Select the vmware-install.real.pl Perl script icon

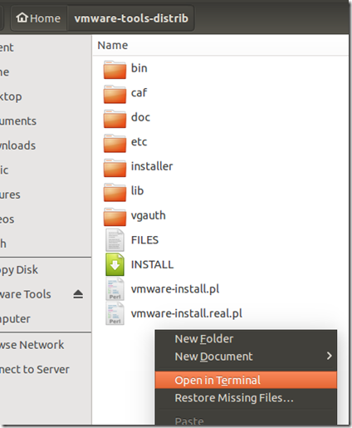point(115,313)
